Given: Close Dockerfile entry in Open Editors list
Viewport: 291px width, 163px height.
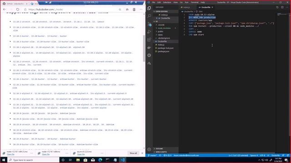Looking at the screenshot, I should tap(156, 18).
